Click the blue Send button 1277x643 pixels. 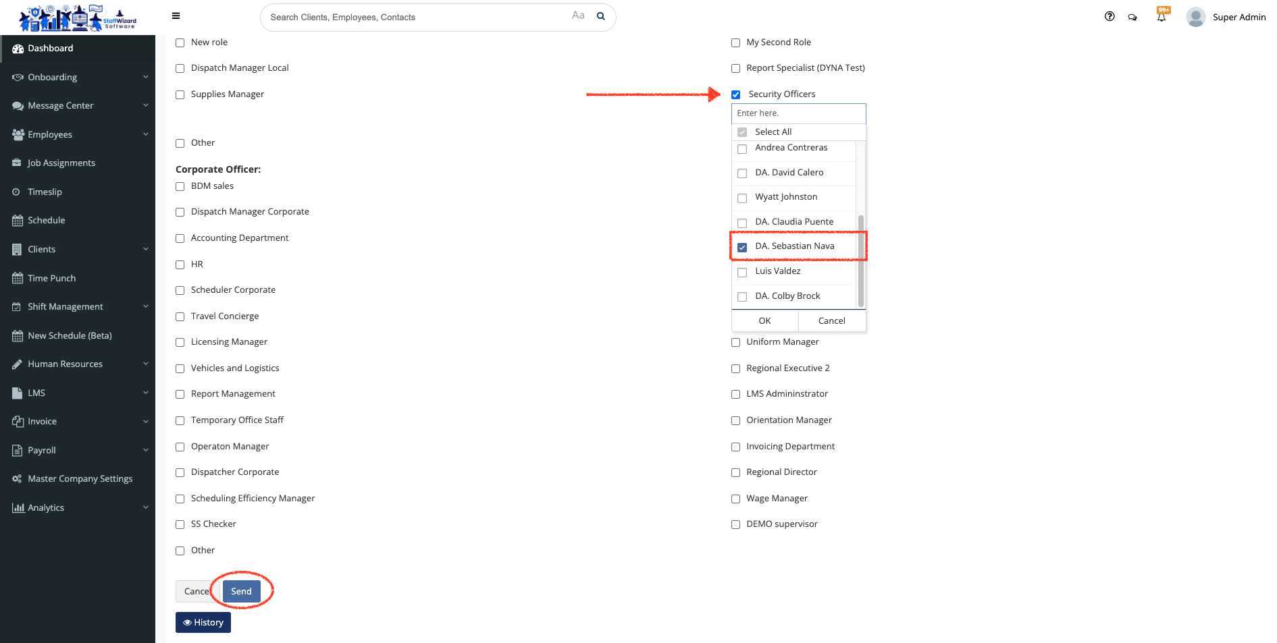point(241,592)
